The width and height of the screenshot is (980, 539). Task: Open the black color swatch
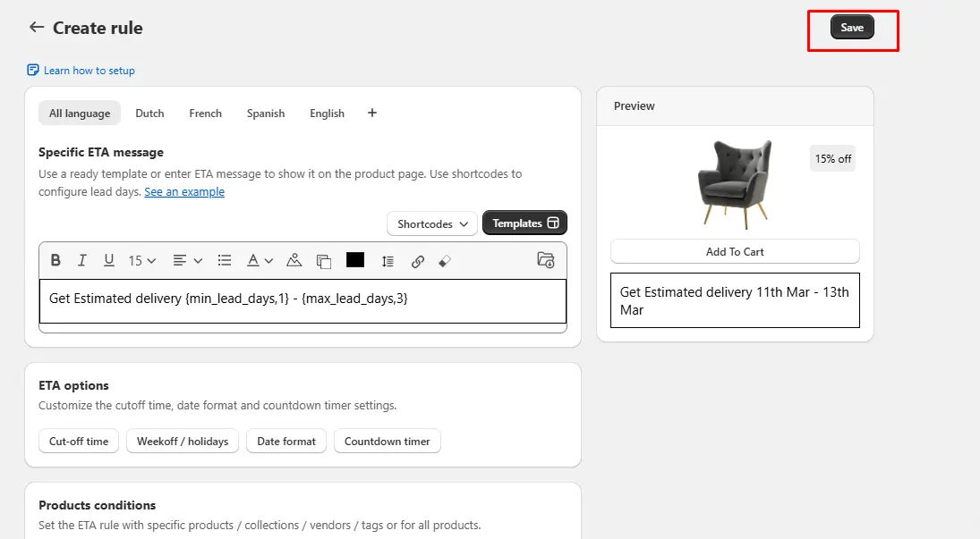coord(355,260)
